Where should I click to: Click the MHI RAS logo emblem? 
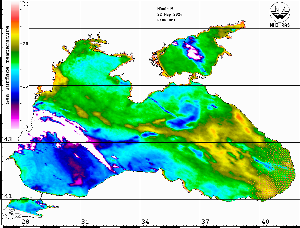[x=280, y=12]
